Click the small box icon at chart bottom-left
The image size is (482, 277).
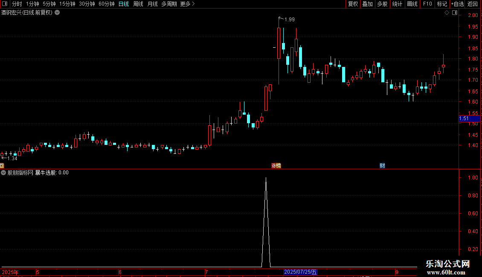pyautogui.click(x=2, y=166)
